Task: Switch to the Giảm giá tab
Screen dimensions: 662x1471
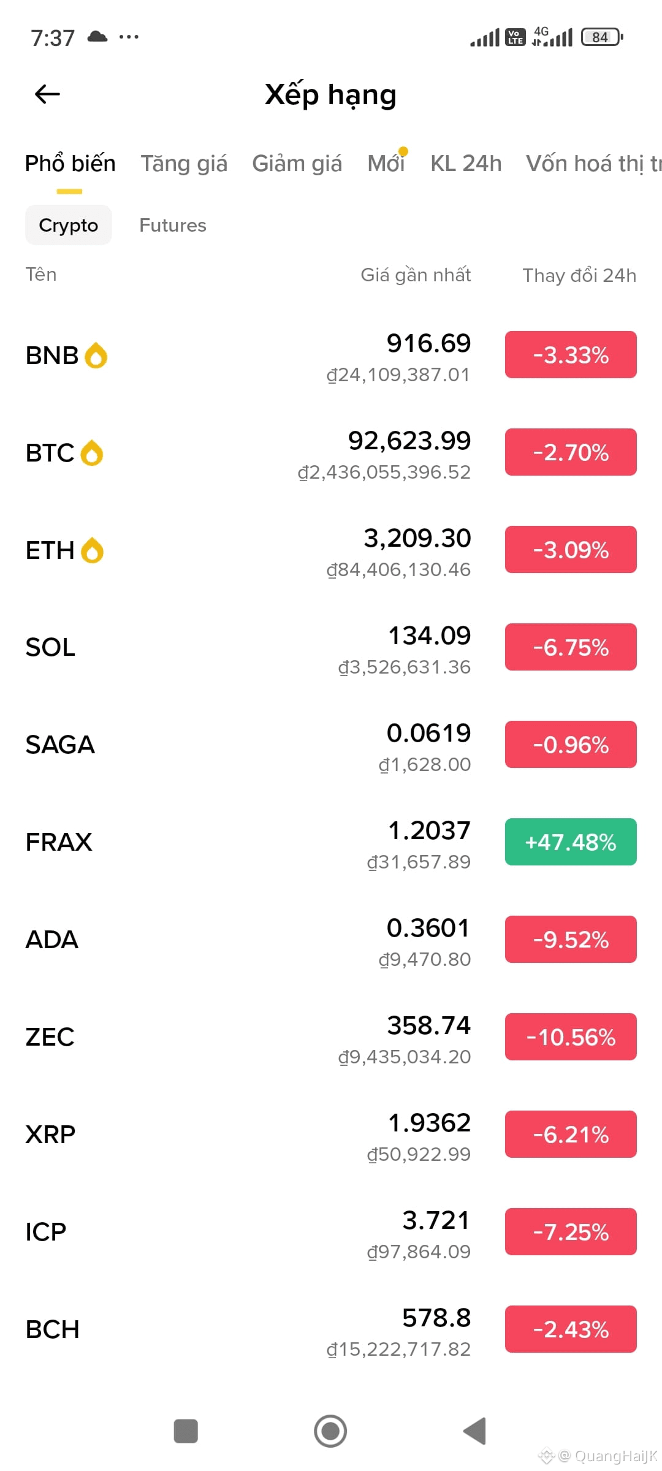Action: point(297,164)
